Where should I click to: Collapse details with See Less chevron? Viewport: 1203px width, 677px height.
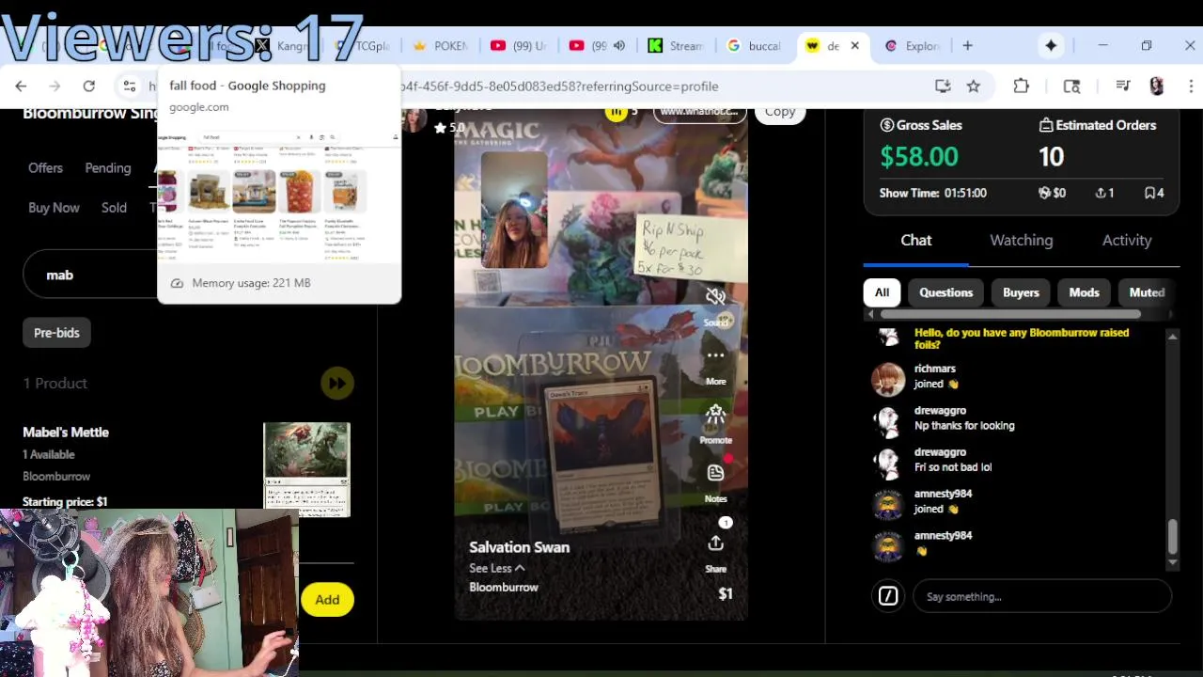(496, 568)
